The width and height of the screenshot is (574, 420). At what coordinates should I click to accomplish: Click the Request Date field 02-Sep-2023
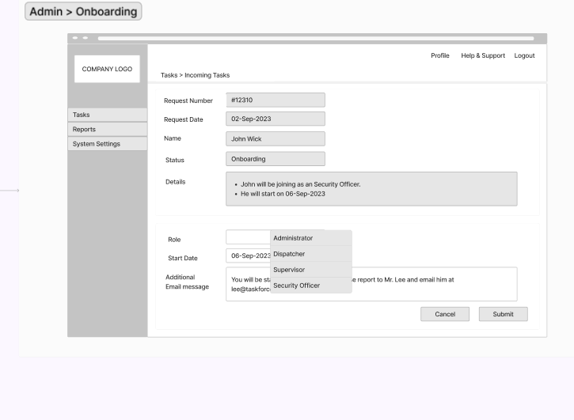coord(276,119)
